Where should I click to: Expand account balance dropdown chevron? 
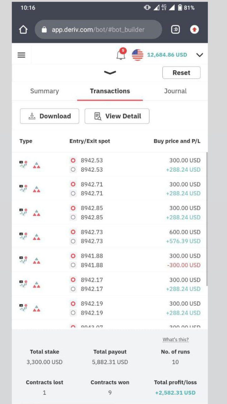200,55
